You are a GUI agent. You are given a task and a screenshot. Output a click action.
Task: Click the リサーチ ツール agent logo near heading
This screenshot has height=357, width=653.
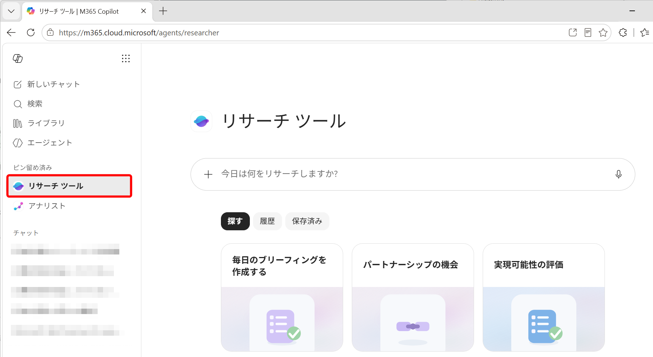click(201, 121)
